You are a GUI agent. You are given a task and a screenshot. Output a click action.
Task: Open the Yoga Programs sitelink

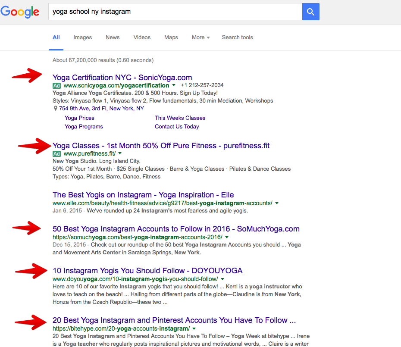tap(84, 127)
